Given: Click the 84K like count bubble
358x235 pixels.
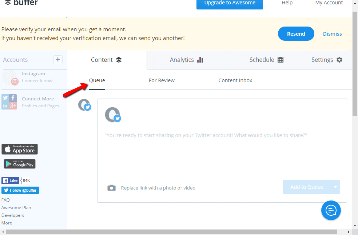Looking at the screenshot, I should coord(26,180).
